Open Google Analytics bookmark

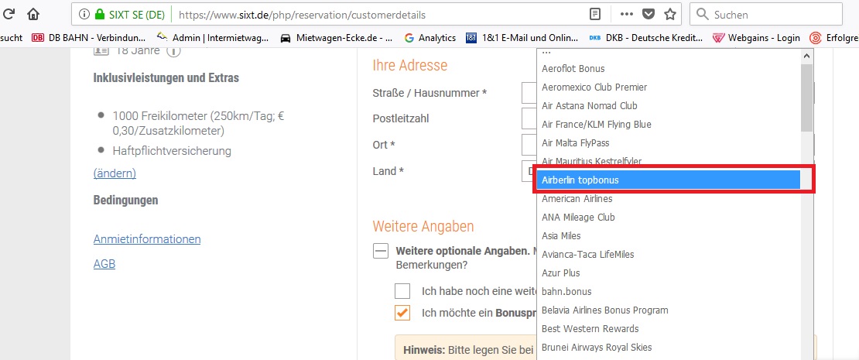point(430,38)
